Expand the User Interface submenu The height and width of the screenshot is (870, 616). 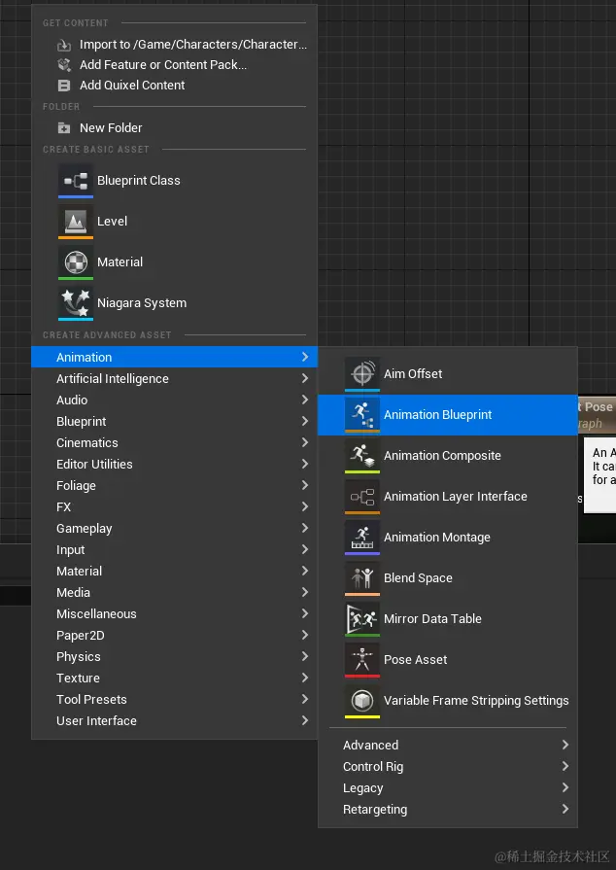pos(174,720)
